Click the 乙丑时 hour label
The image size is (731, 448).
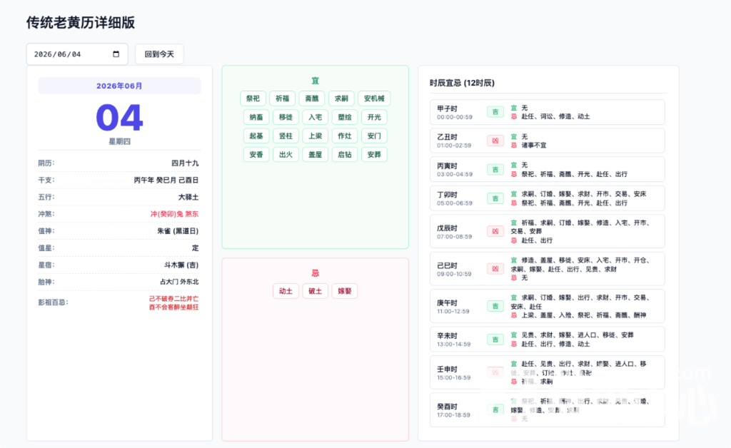447,137
